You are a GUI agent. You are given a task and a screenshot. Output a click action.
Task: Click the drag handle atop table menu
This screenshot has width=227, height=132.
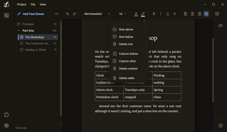[x=129, y=24]
